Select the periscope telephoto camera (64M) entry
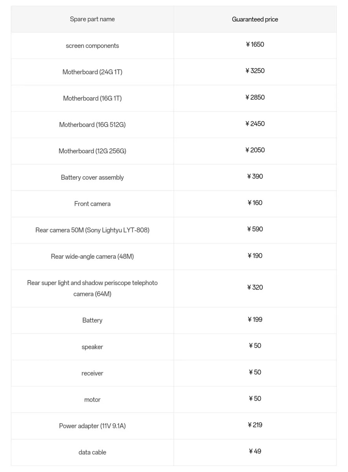Image resolution: width=348 pixels, height=472 pixels. tap(92, 288)
